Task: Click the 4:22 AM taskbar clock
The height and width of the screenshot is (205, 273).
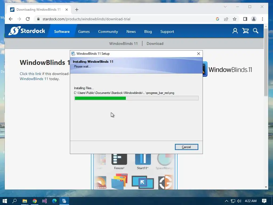Action: [251, 201]
